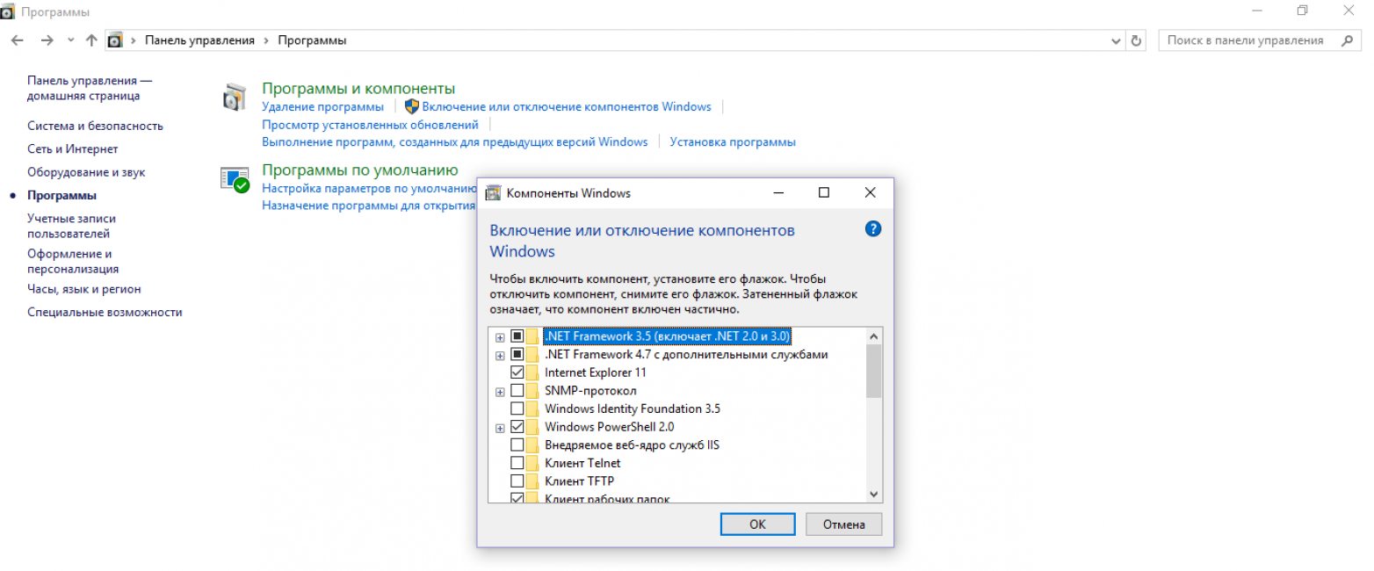Open the Программы по умолчанию heading link
Image resolution: width=1374 pixels, height=571 pixels.
(x=360, y=170)
